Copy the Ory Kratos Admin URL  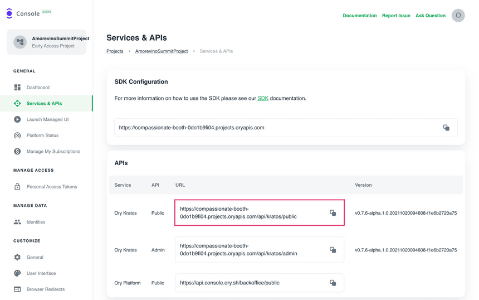click(333, 250)
